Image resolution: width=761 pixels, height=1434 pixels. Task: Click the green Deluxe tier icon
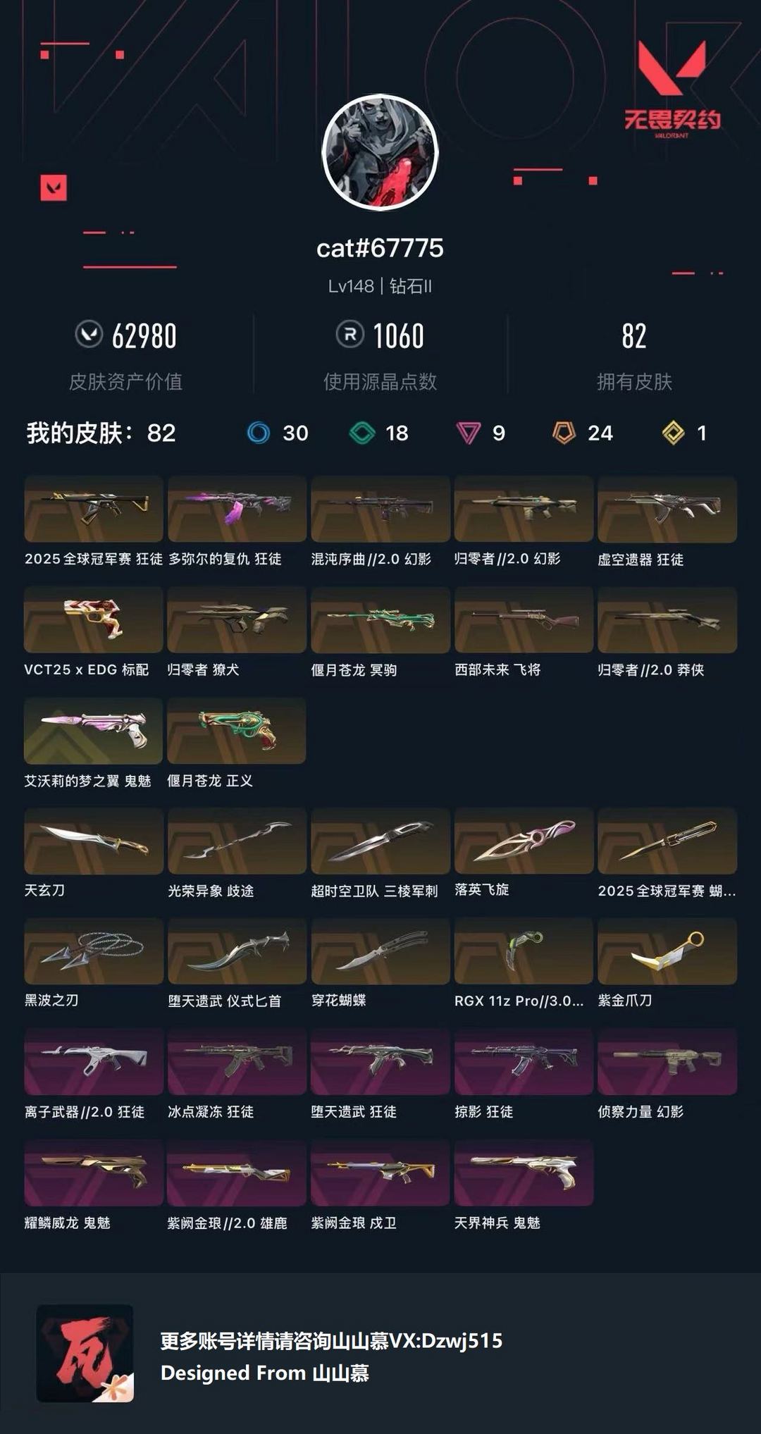pyautogui.click(x=362, y=433)
